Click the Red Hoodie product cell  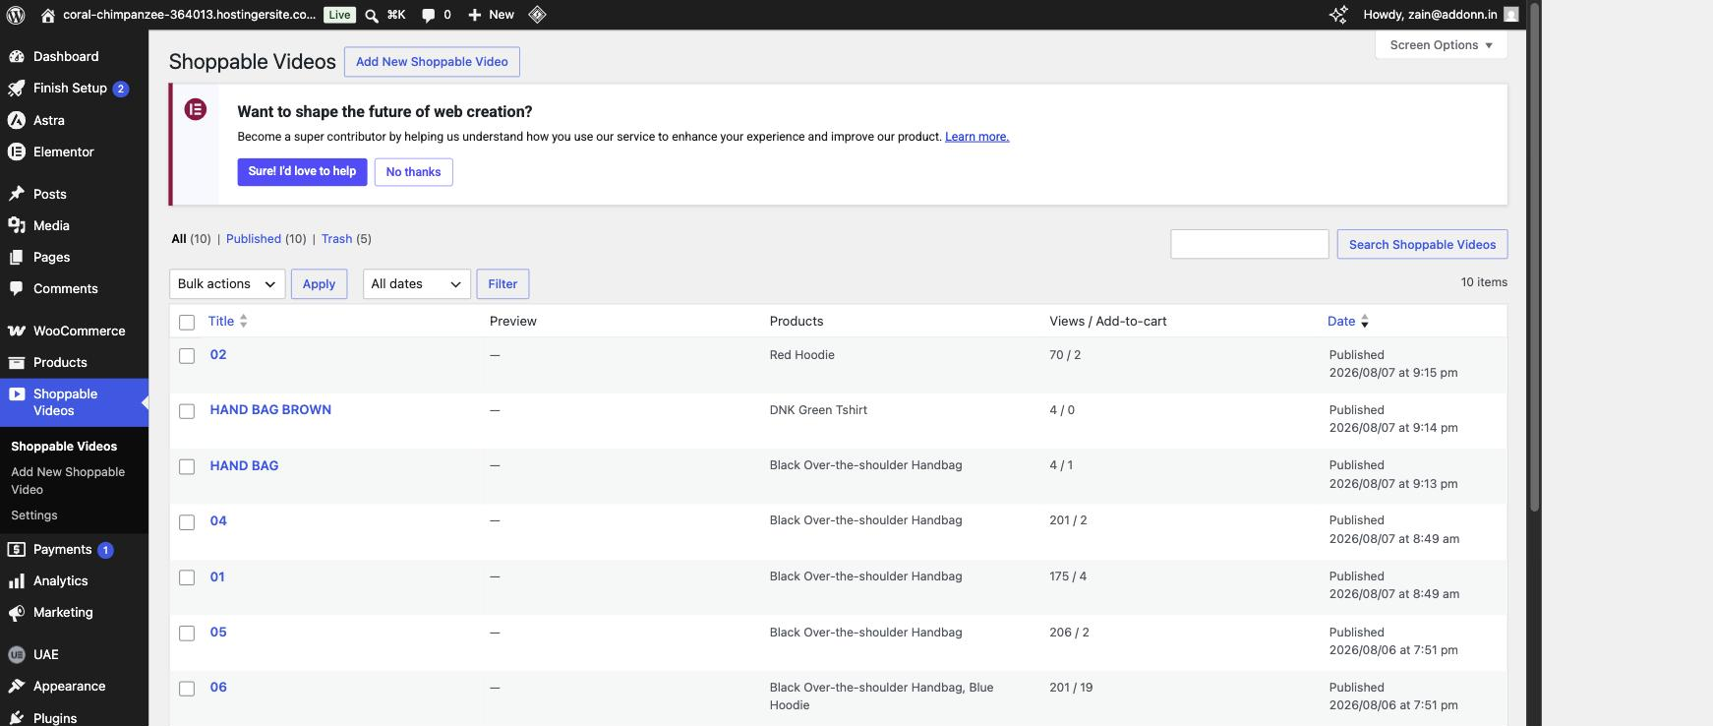tap(801, 354)
